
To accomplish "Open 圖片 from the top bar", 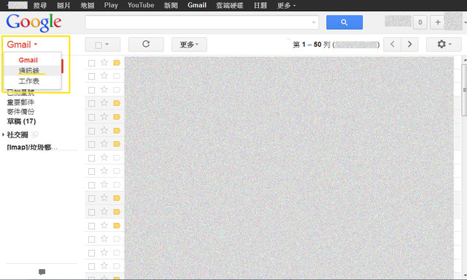I will [63, 5].
